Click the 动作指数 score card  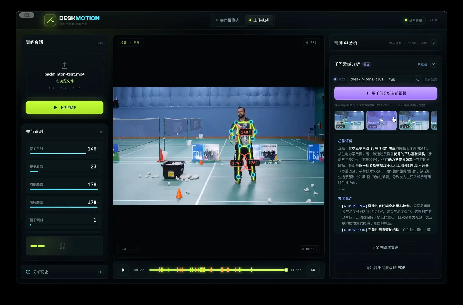(65, 246)
